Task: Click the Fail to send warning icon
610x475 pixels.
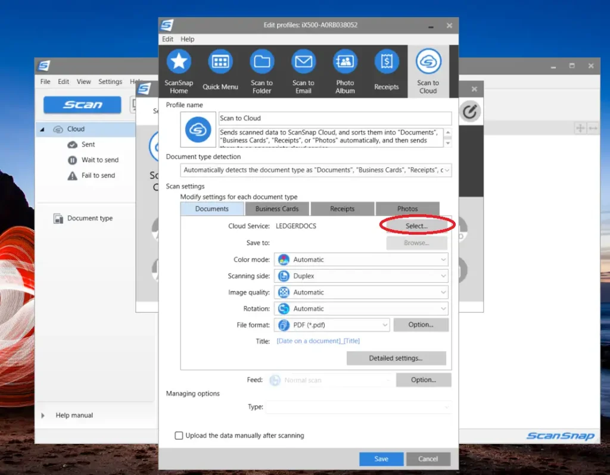Action: point(72,176)
